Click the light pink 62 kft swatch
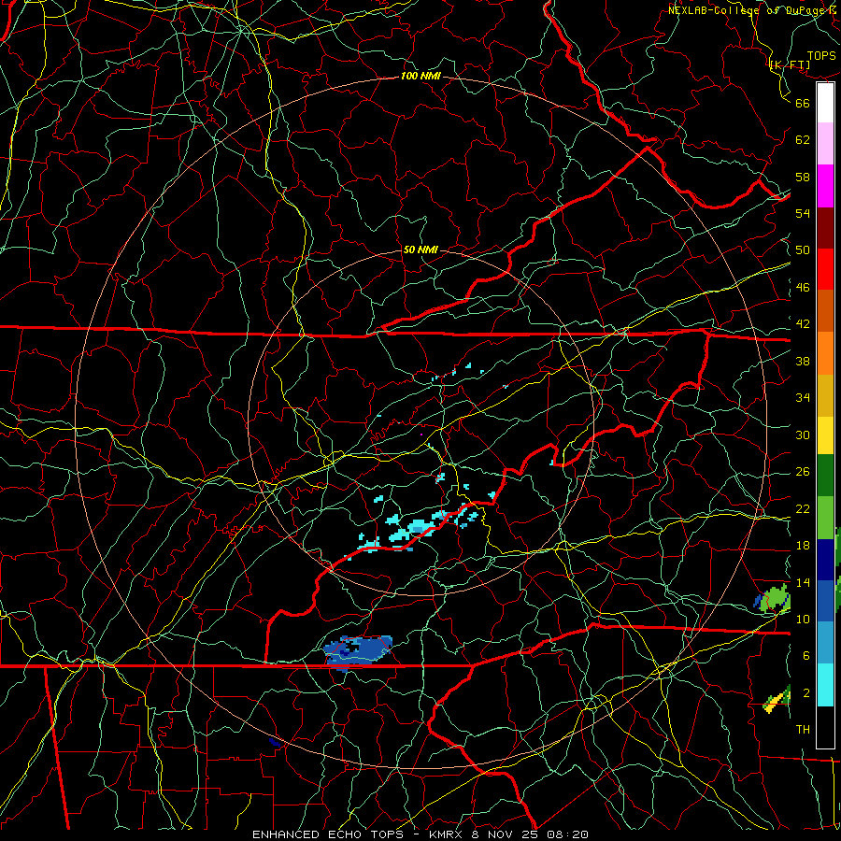Image resolution: width=841 pixels, height=841 pixels. point(825,144)
